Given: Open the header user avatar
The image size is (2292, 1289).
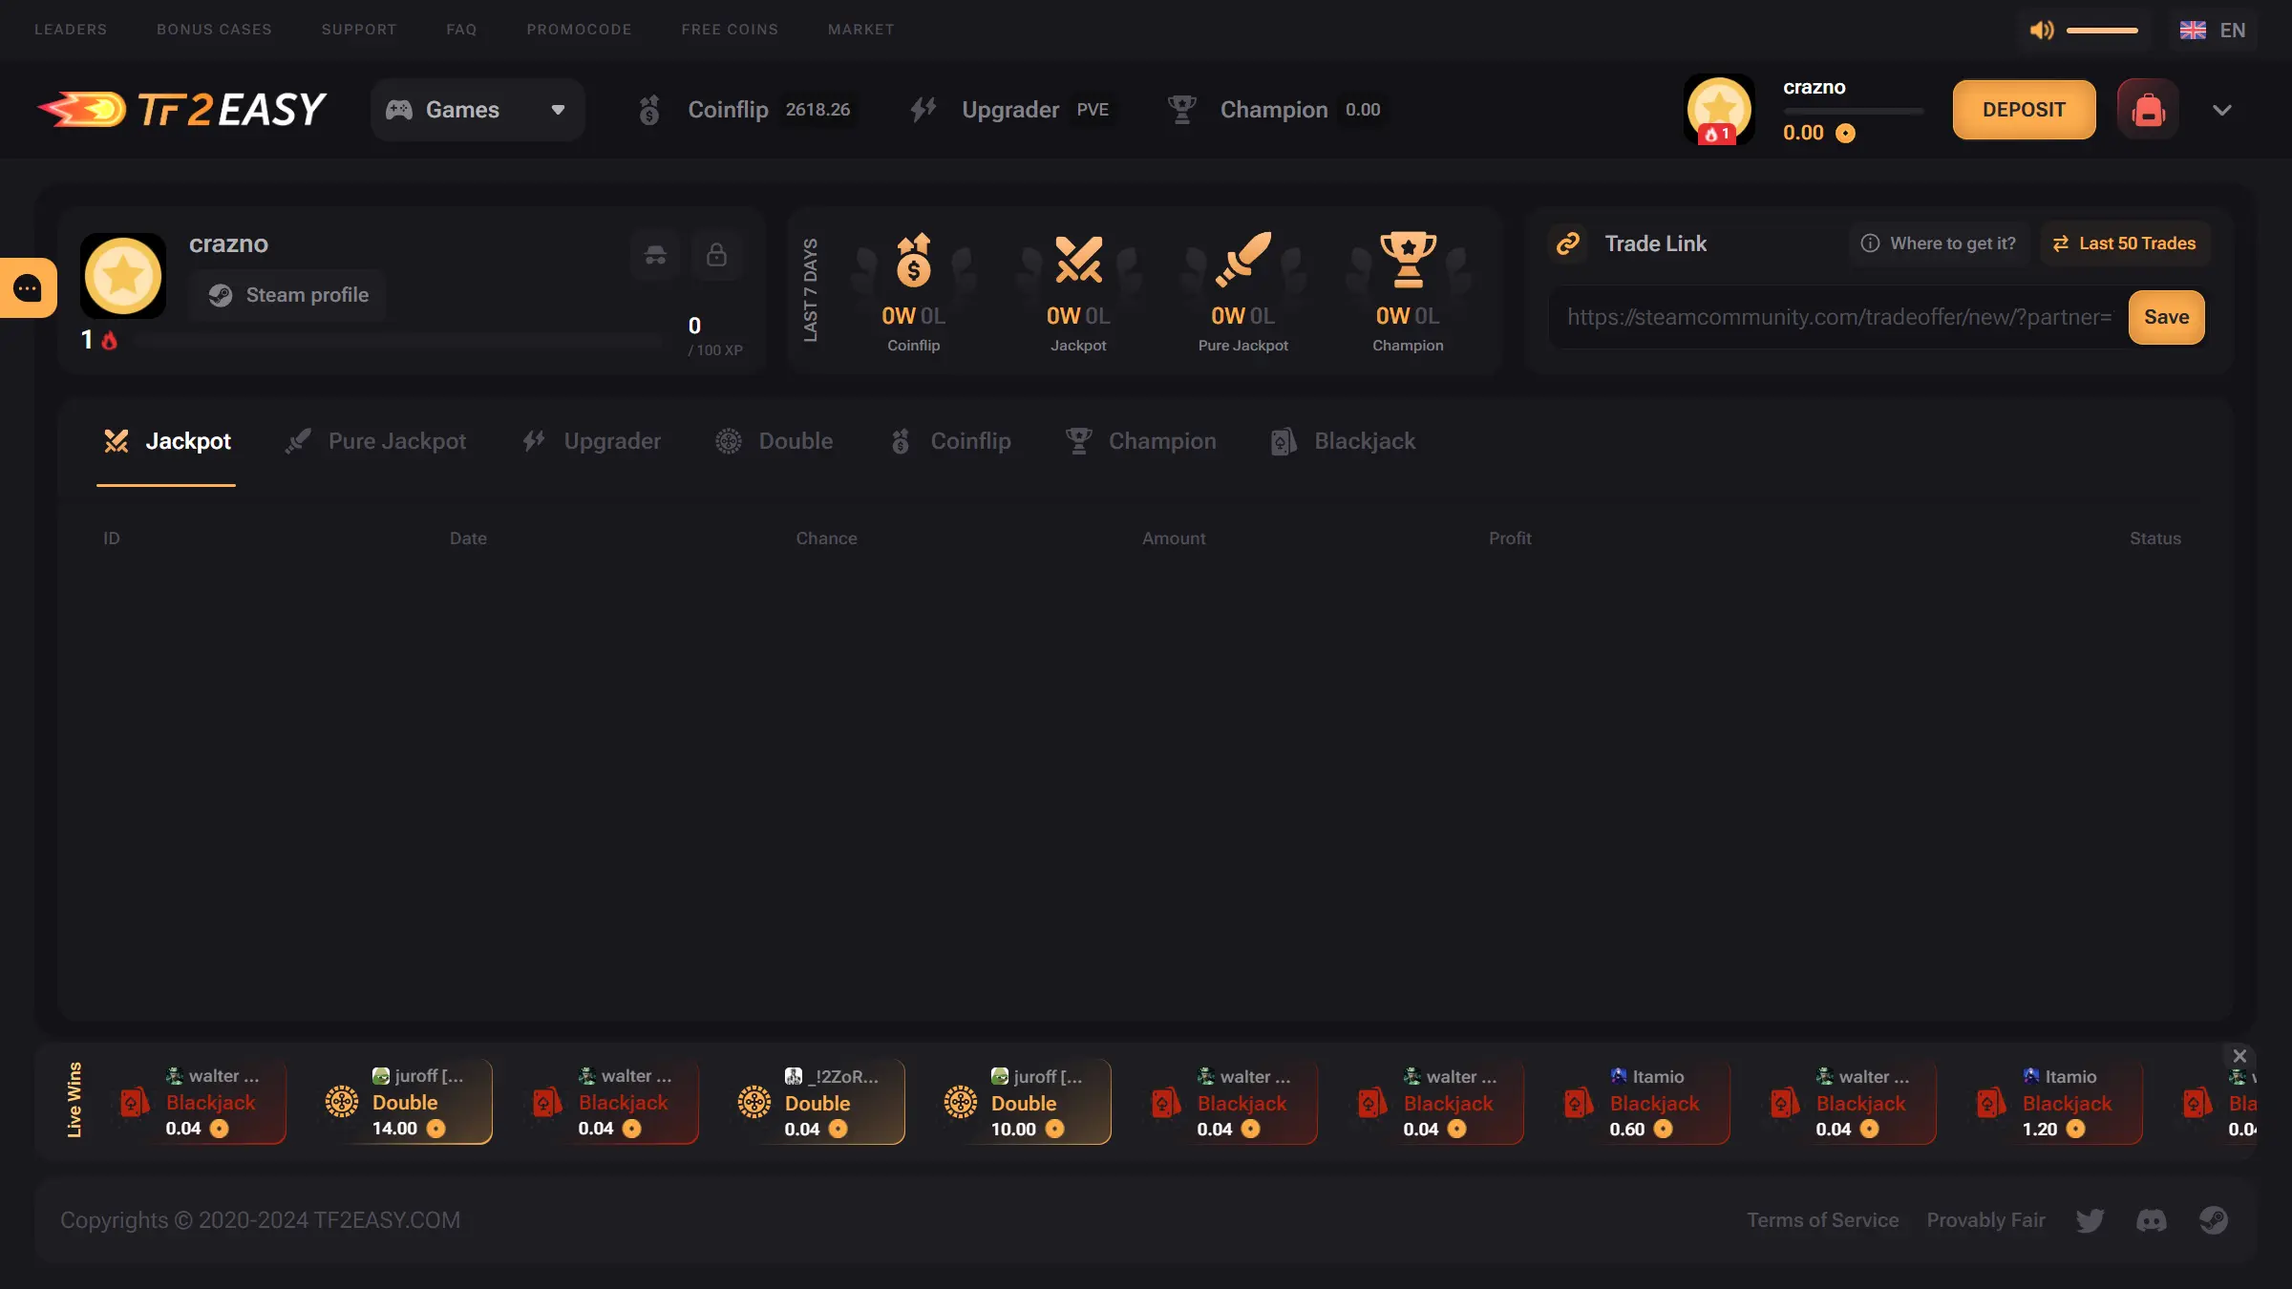Looking at the screenshot, I should coord(1719,110).
